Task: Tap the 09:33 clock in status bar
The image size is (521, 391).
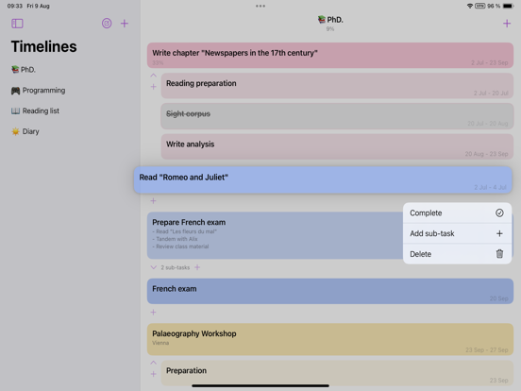Action: [14, 6]
